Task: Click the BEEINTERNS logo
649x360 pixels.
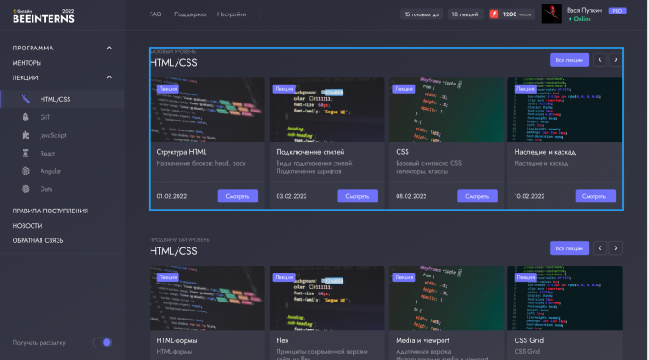Action: [x=43, y=16]
